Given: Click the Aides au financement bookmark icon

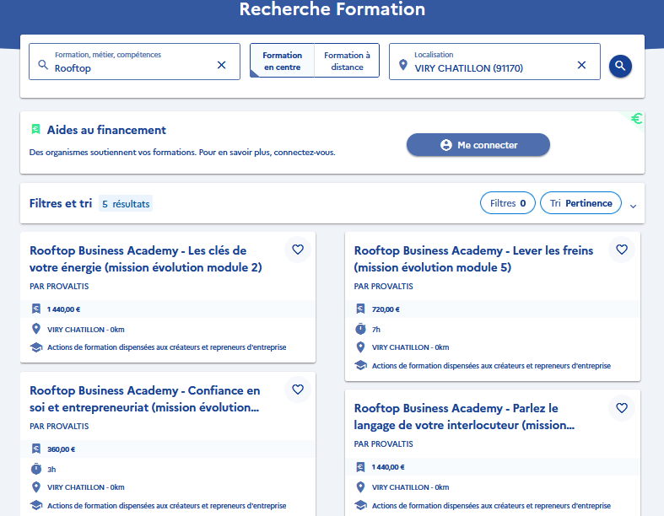Looking at the screenshot, I should coord(35,130).
